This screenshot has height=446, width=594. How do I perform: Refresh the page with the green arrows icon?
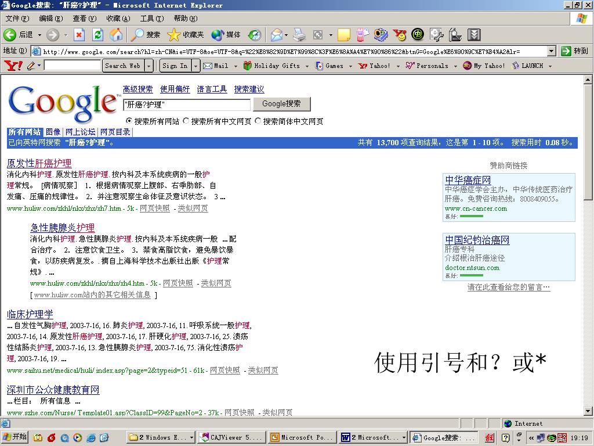click(x=97, y=35)
